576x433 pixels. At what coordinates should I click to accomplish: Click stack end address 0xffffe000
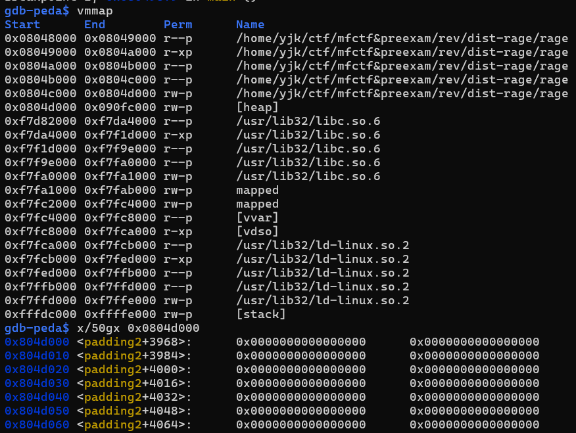pyautogui.click(x=120, y=314)
